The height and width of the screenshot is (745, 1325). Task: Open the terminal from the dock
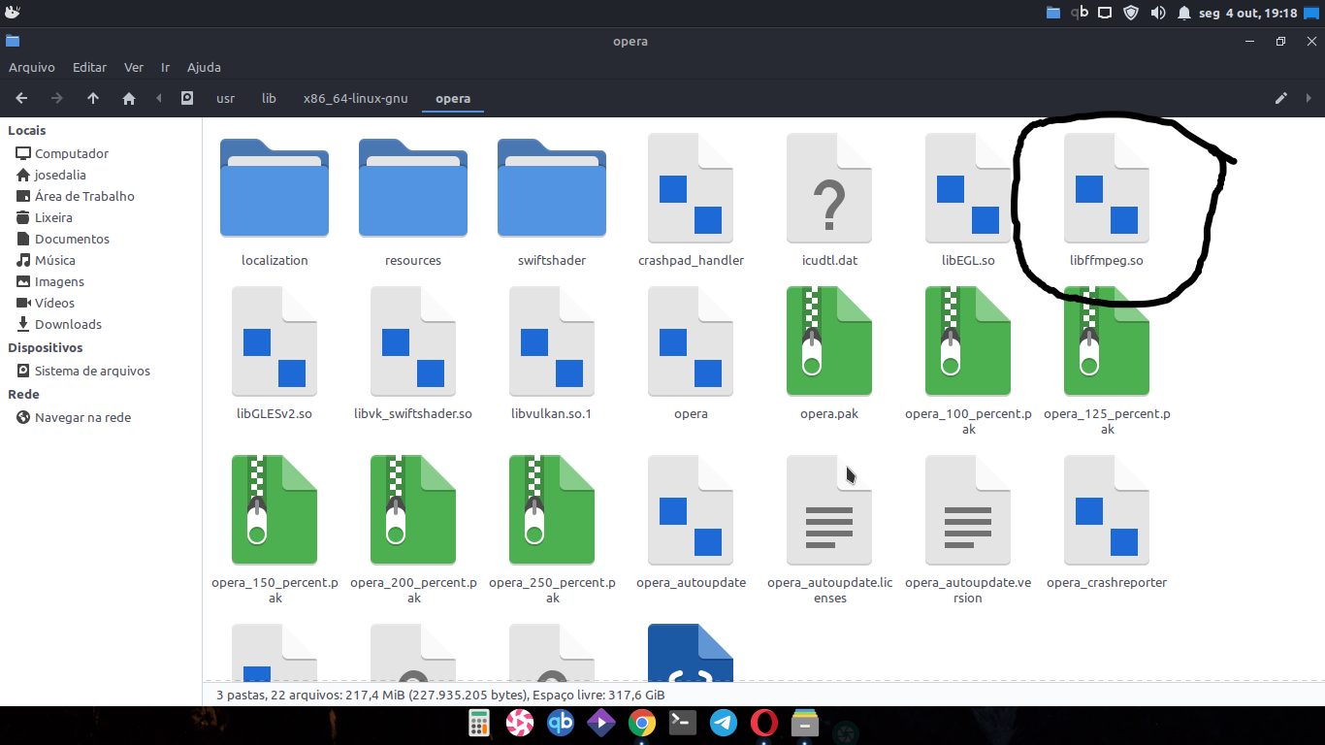[x=683, y=723]
